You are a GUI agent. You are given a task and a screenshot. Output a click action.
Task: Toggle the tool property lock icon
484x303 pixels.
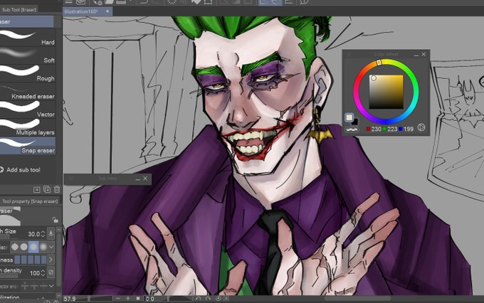[x=55, y=220]
